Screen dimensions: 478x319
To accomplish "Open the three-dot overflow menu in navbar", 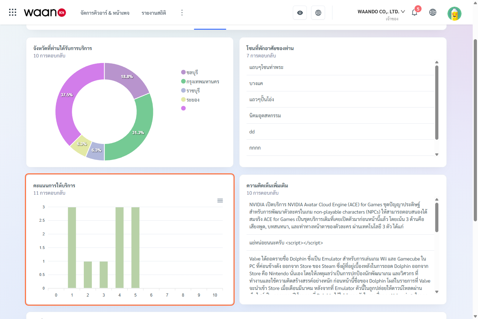I will point(182,13).
